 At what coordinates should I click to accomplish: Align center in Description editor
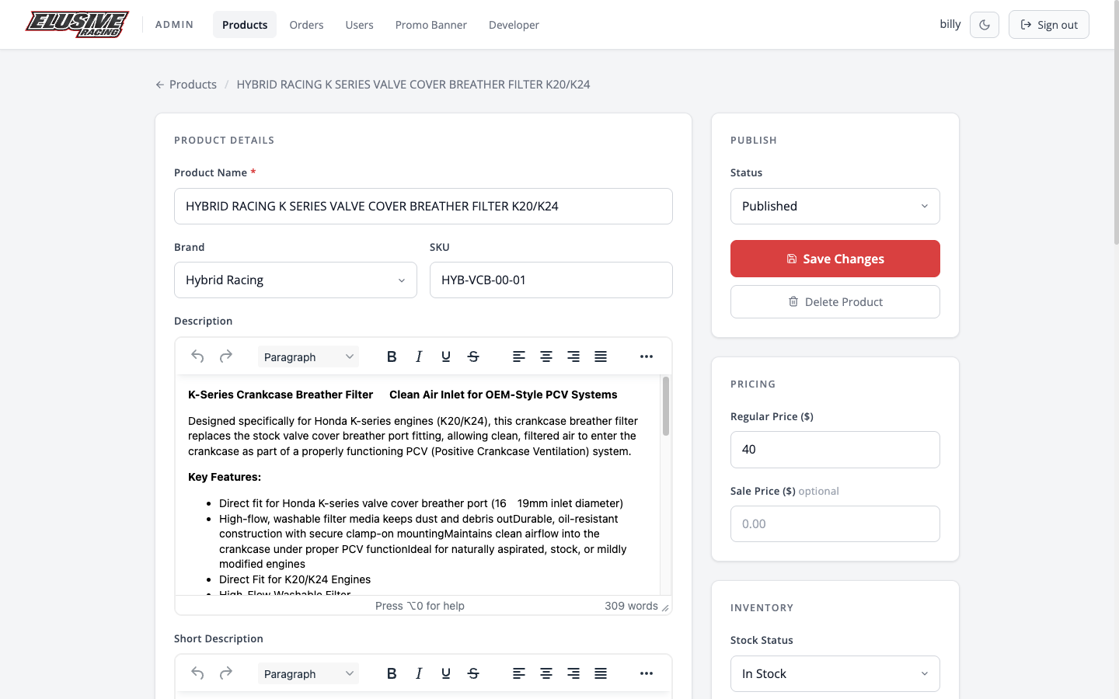click(x=546, y=356)
